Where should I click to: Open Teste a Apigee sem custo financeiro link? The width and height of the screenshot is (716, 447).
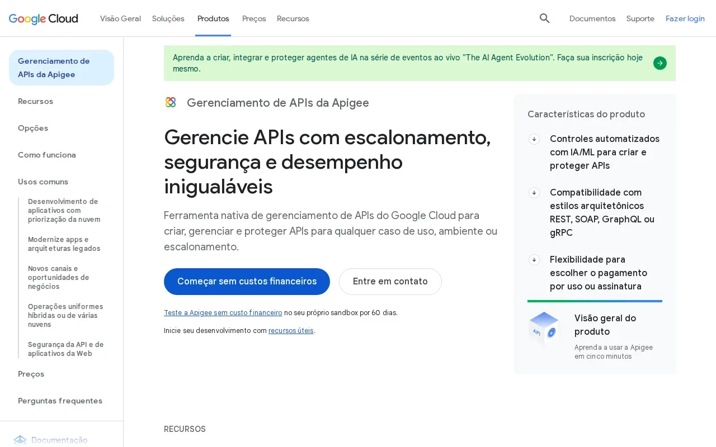223,313
